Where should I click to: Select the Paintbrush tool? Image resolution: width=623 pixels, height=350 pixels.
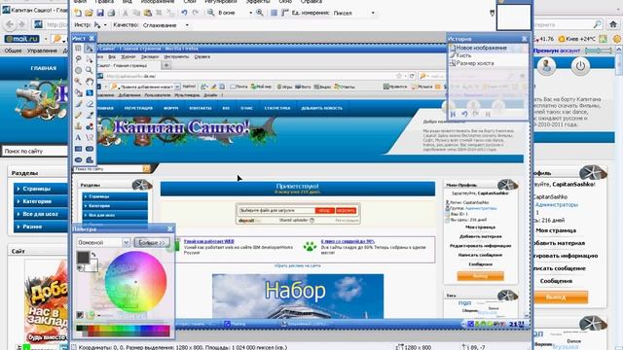pos(78,104)
